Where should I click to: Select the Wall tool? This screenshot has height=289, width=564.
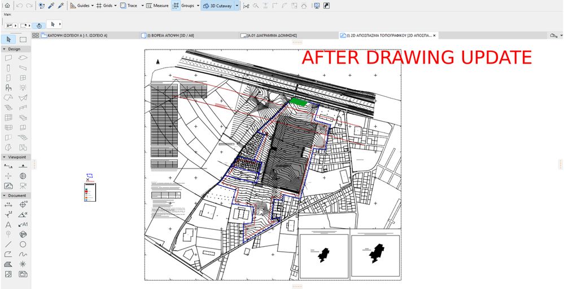tap(8, 58)
